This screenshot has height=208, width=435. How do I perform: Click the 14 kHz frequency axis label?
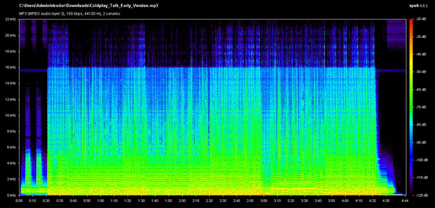pyautogui.click(x=10, y=83)
